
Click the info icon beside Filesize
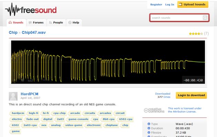[149, 133]
